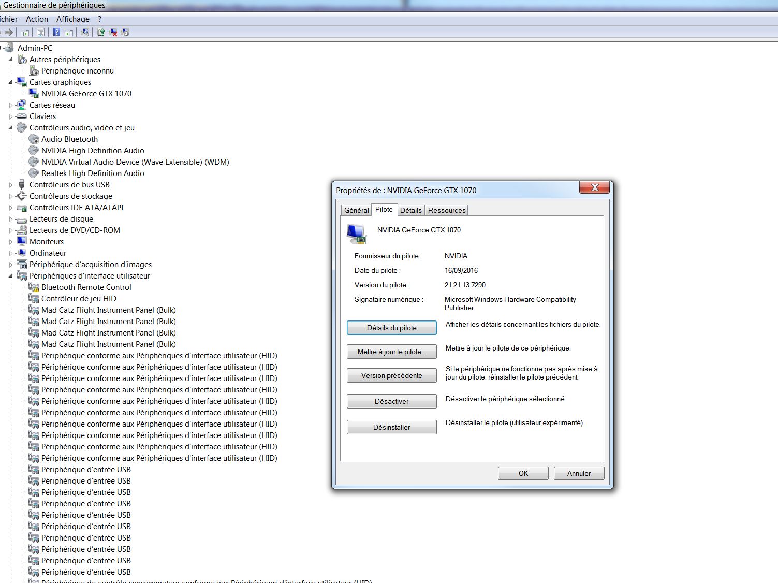Toggle the action pane toolbar icon
This screenshot has width=778, height=583.
point(69,32)
